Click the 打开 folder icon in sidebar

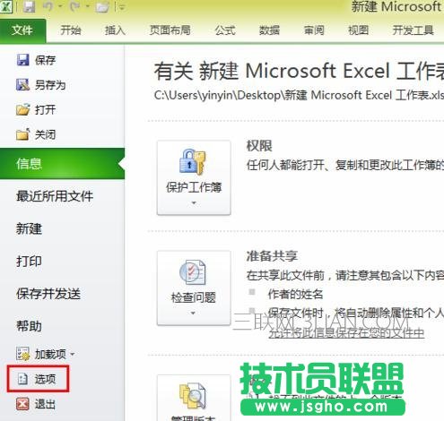tap(23, 109)
